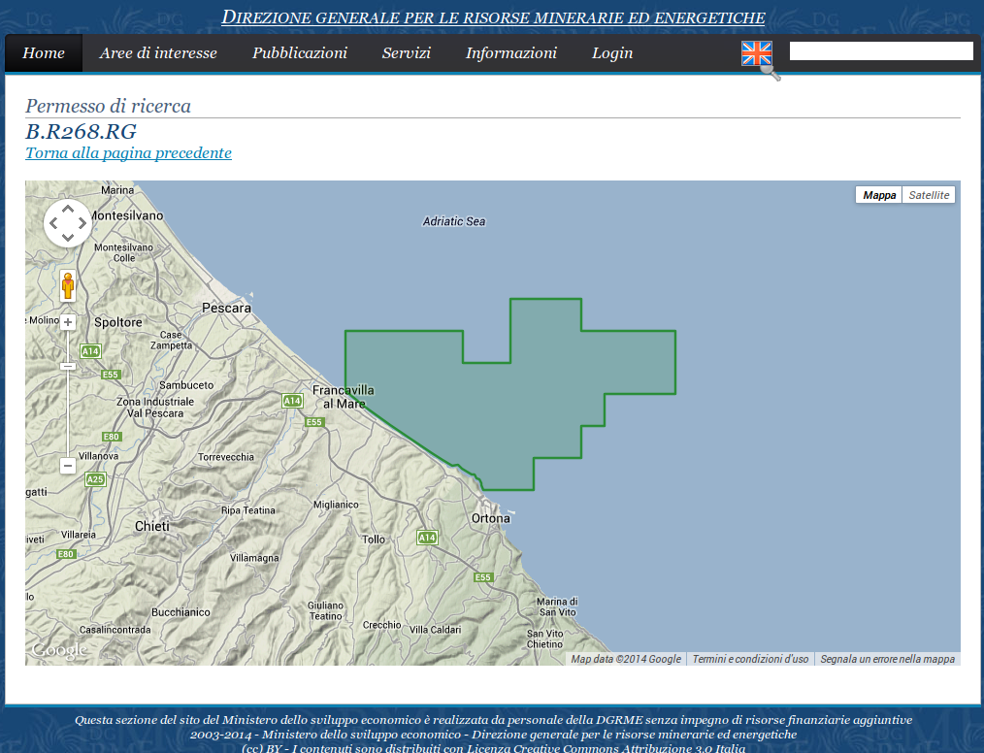
Task: Switch map to Satellite view
Action: (x=929, y=195)
